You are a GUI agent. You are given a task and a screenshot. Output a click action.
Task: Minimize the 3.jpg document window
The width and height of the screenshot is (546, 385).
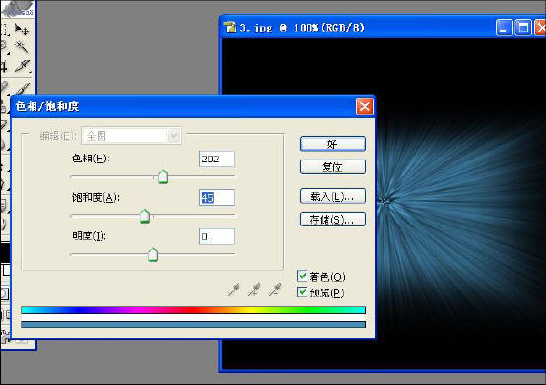[x=504, y=28]
